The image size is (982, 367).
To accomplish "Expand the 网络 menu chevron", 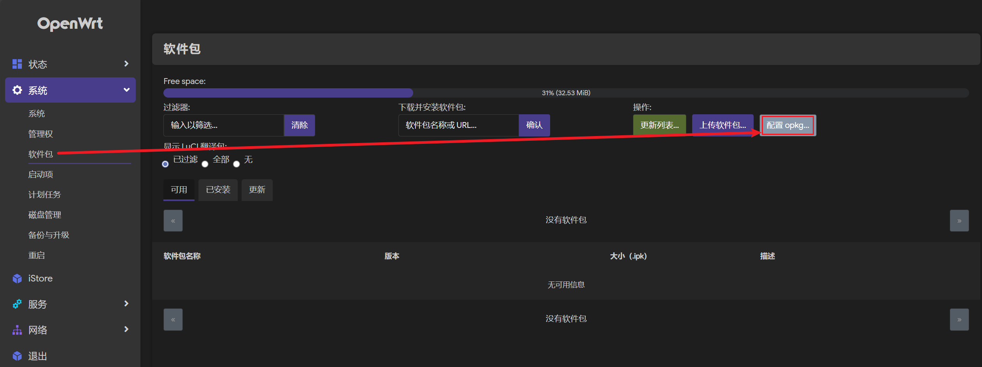I will (x=126, y=329).
